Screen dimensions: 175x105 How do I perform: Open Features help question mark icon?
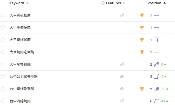[x=102, y=3]
